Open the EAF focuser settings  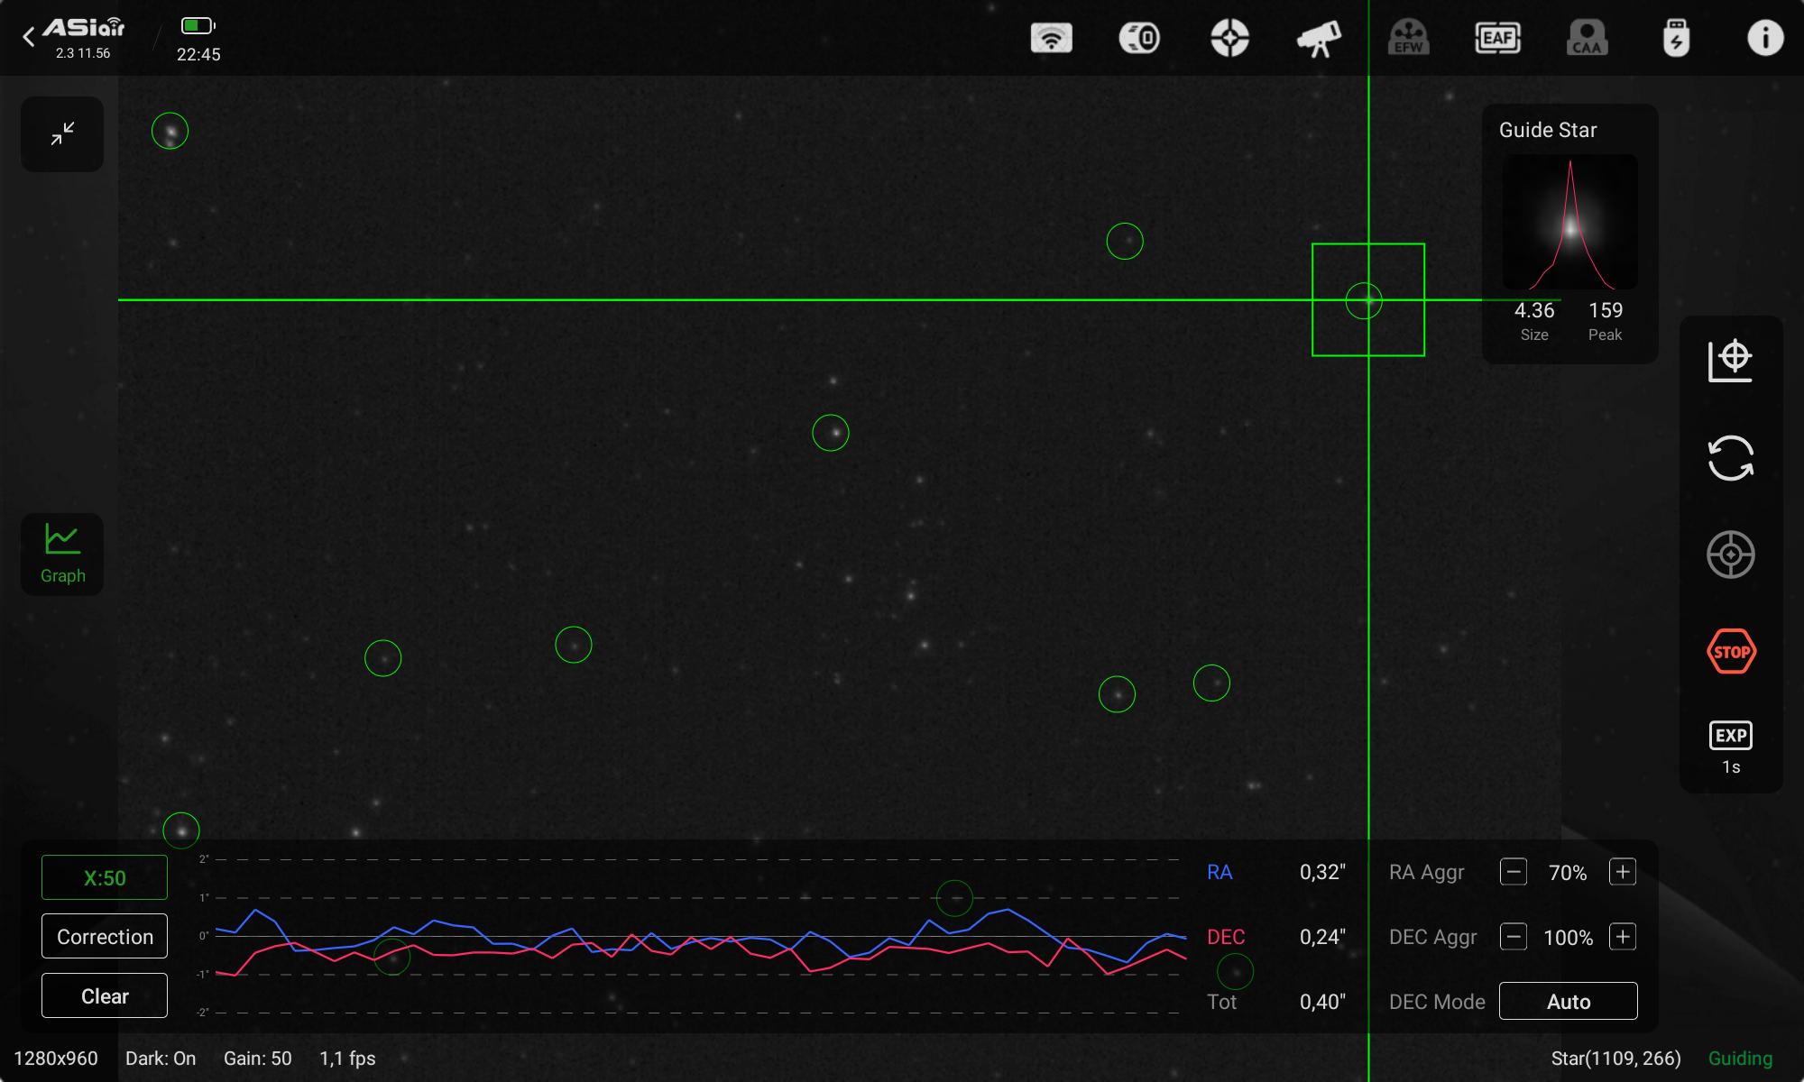1497,38
